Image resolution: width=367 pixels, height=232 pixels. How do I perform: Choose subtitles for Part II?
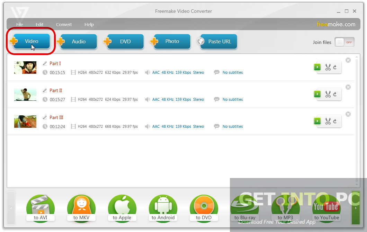(232, 99)
